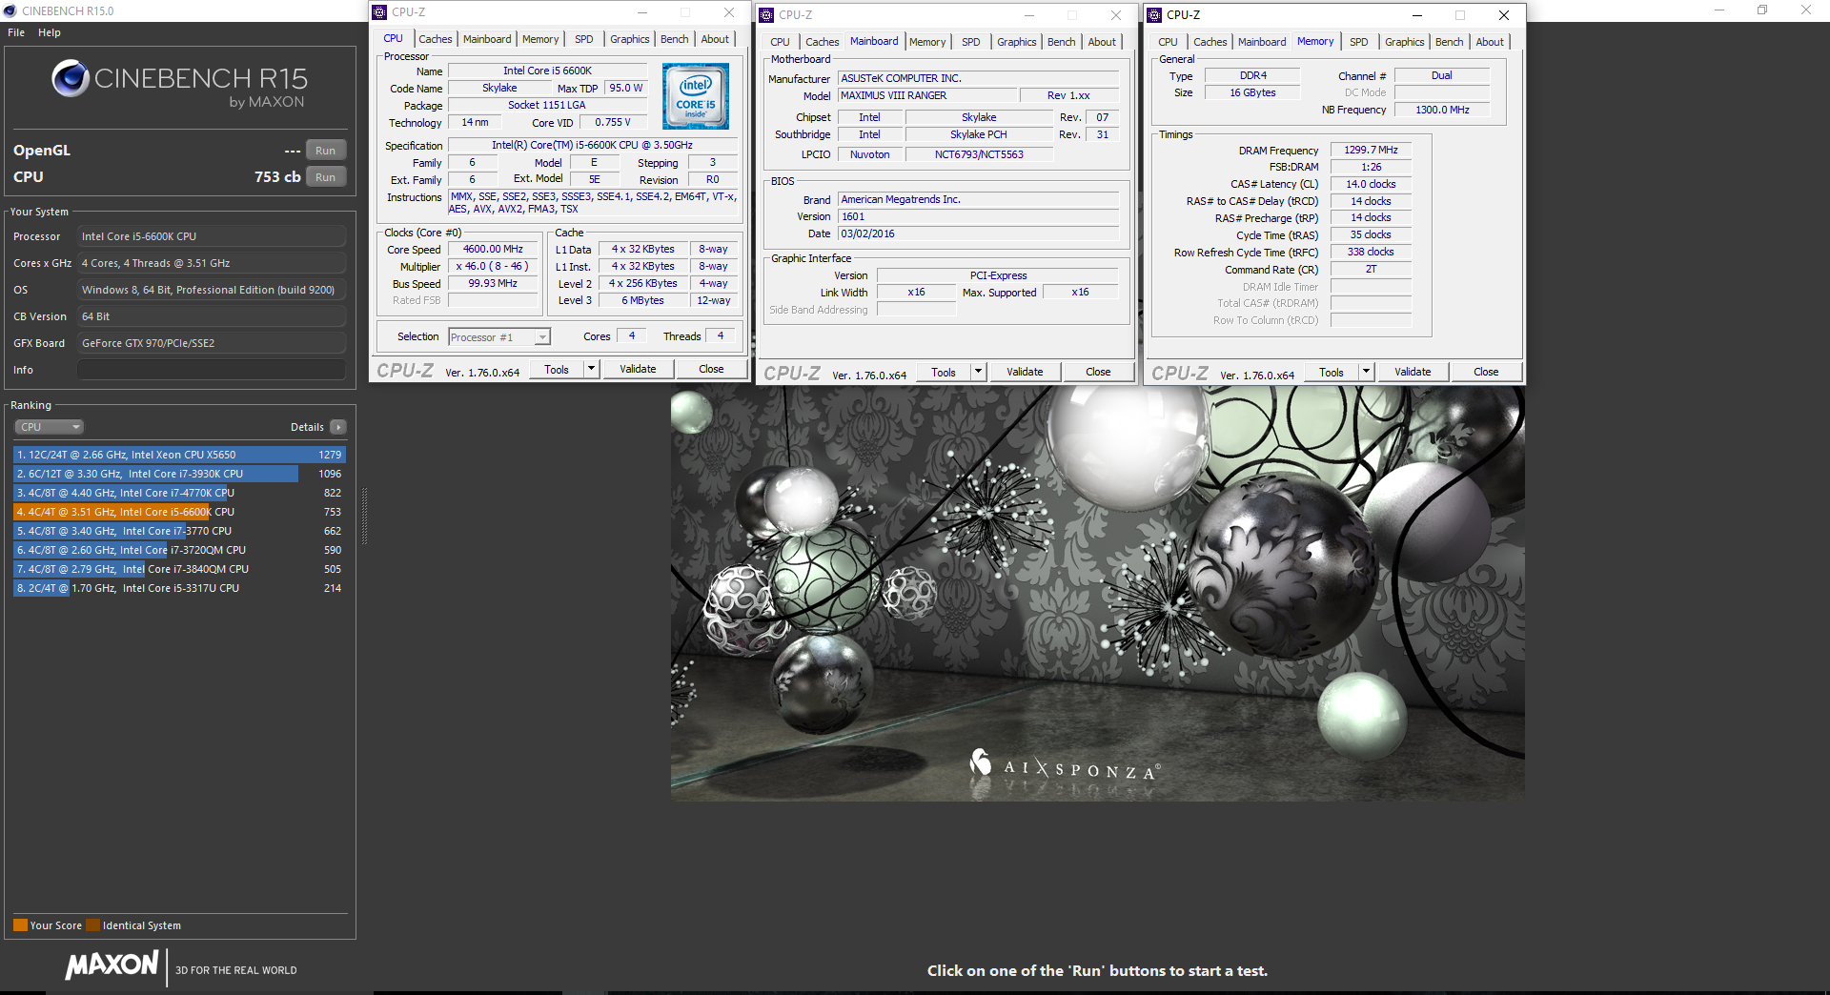Switch to Bench tab in first CPU-Z window
The height and width of the screenshot is (995, 1830).
(x=675, y=39)
